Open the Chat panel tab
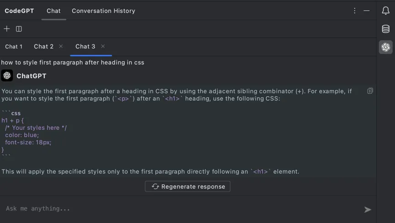The width and height of the screenshot is (395, 223). (53, 11)
